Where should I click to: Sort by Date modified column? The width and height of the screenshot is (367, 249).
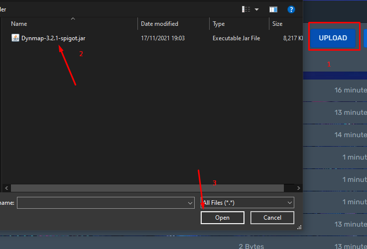159,24
